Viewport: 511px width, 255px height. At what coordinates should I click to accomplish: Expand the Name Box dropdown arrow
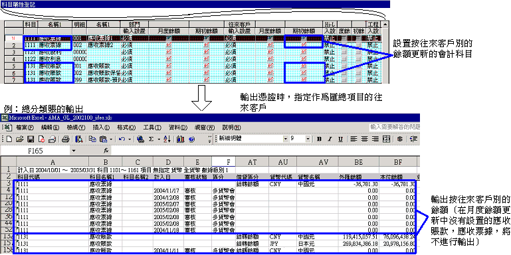coord(74,151)
